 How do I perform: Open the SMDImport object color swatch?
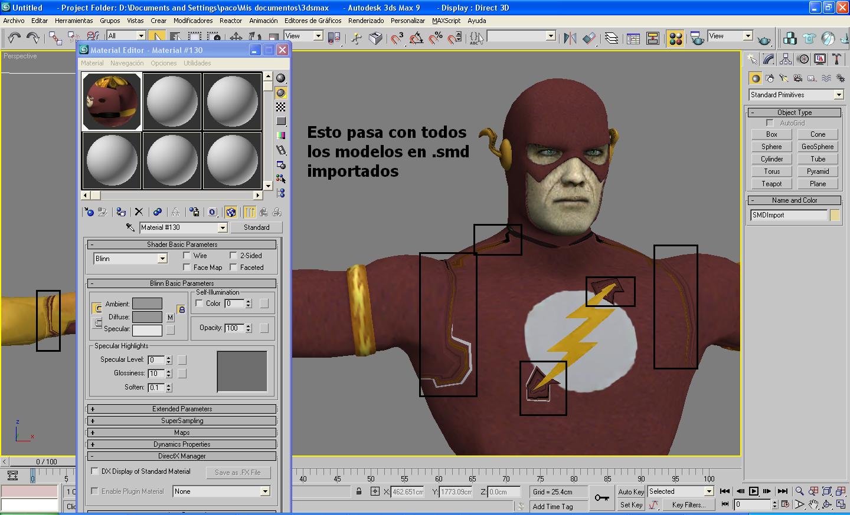click(x=835, y=215)
